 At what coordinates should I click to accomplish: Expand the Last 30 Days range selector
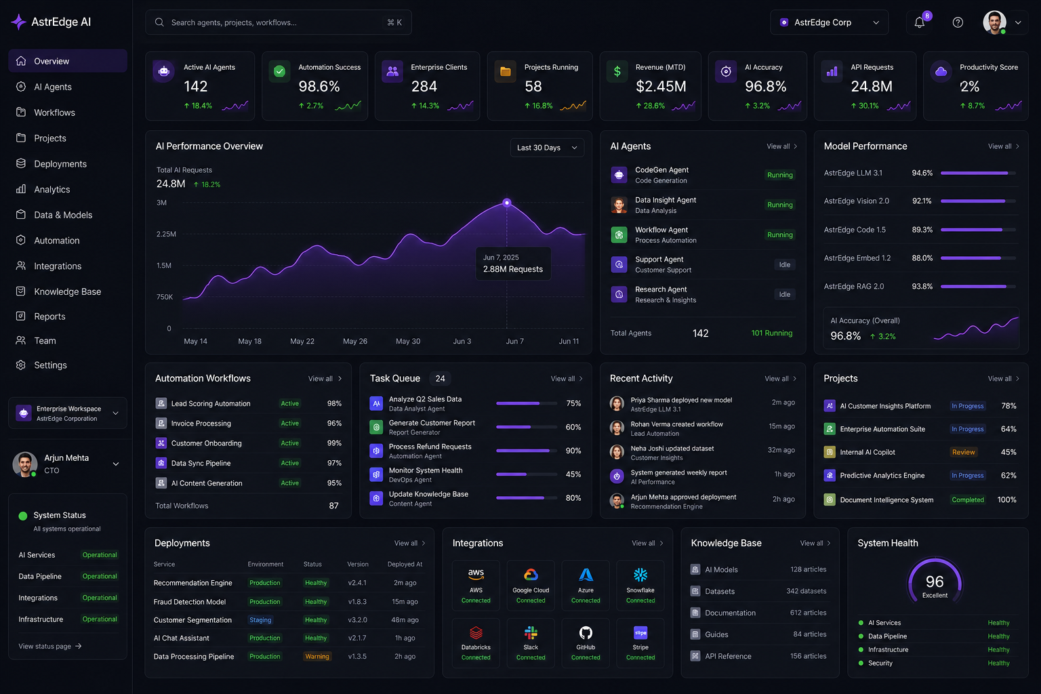click(547, 148)
